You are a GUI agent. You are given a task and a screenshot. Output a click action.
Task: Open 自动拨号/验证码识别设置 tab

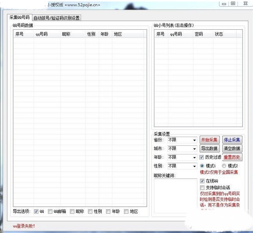(x=57, y=18)
